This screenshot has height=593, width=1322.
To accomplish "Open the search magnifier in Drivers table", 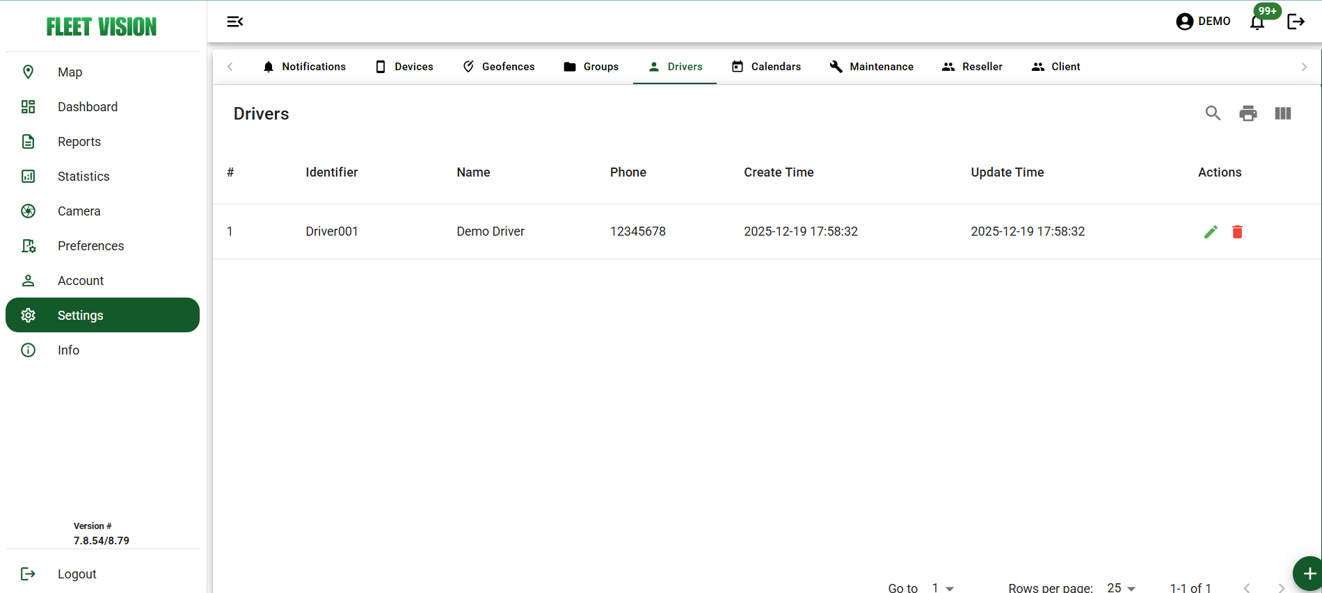I will [x=1213, y=113].
